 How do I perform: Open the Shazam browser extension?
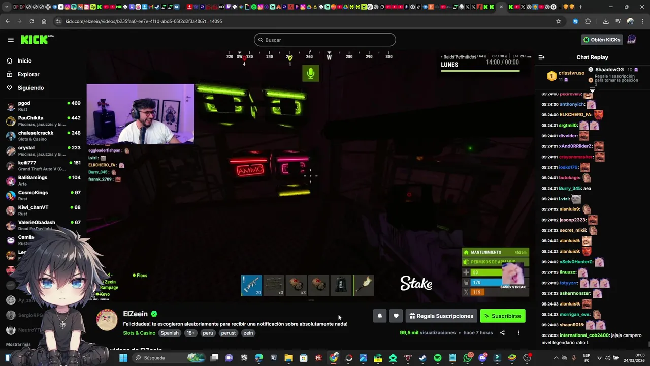coord(575,21)
